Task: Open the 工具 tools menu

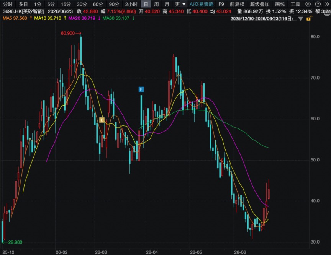Action: pos(295,4)
